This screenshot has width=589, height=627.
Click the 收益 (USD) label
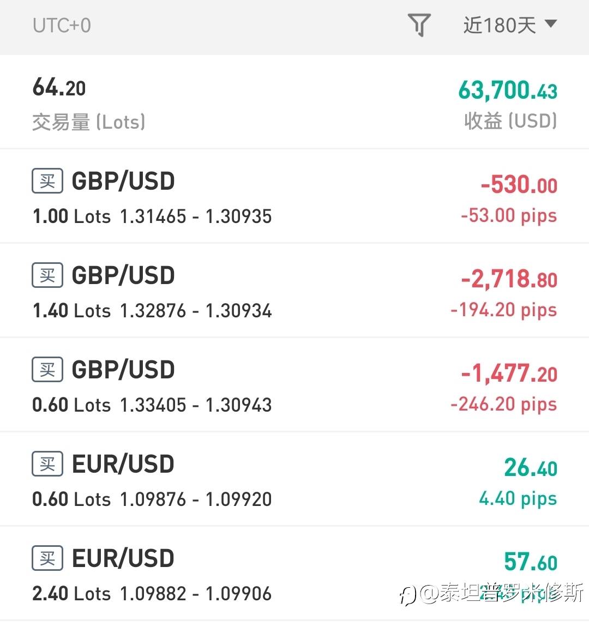click(x=510, y=121)
